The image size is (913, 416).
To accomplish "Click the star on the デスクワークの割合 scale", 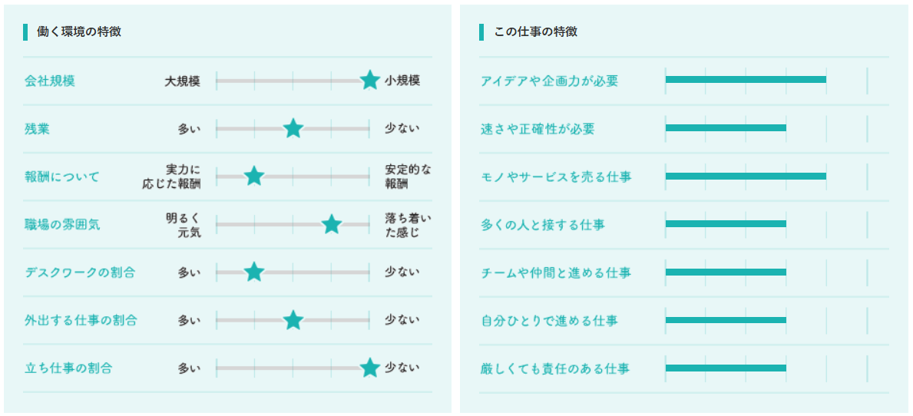I will pyautogui.click(x=254, y=272).
